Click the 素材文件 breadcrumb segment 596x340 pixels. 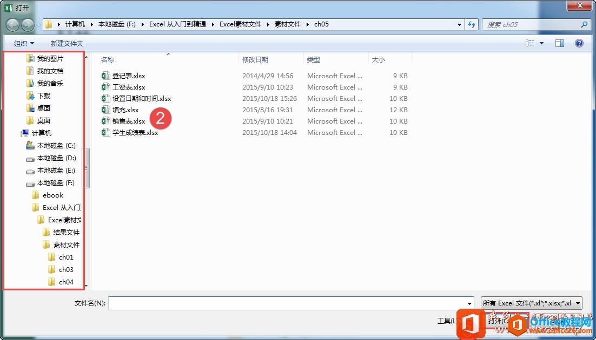point(288,24)
